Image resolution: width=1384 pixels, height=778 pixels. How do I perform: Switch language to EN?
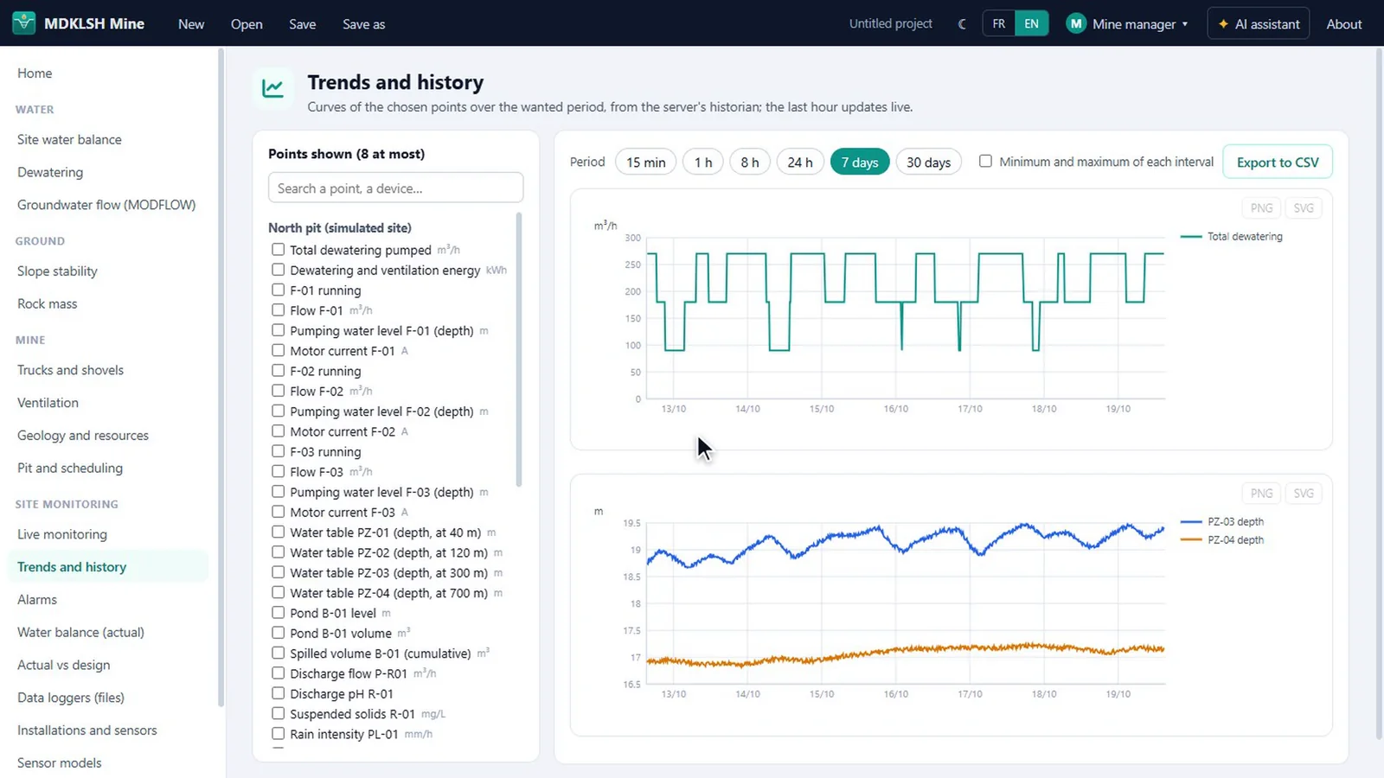click(x=1031, y=24)
